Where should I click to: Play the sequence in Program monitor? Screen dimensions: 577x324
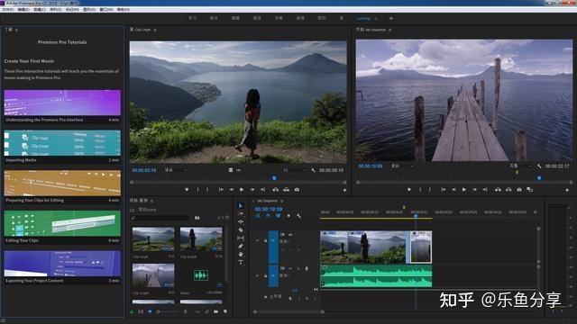pos(464,190)
